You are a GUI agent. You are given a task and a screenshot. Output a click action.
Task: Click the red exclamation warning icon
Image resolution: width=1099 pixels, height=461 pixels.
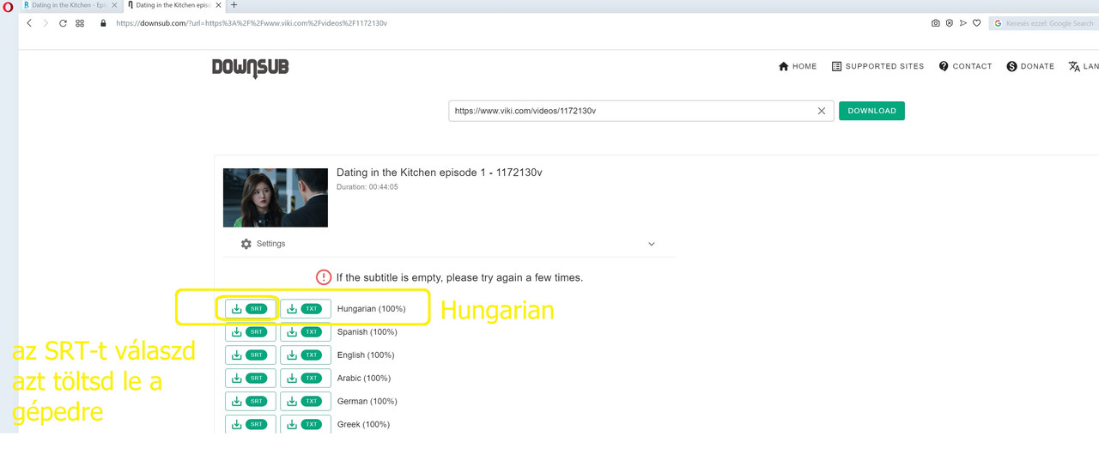324,277
